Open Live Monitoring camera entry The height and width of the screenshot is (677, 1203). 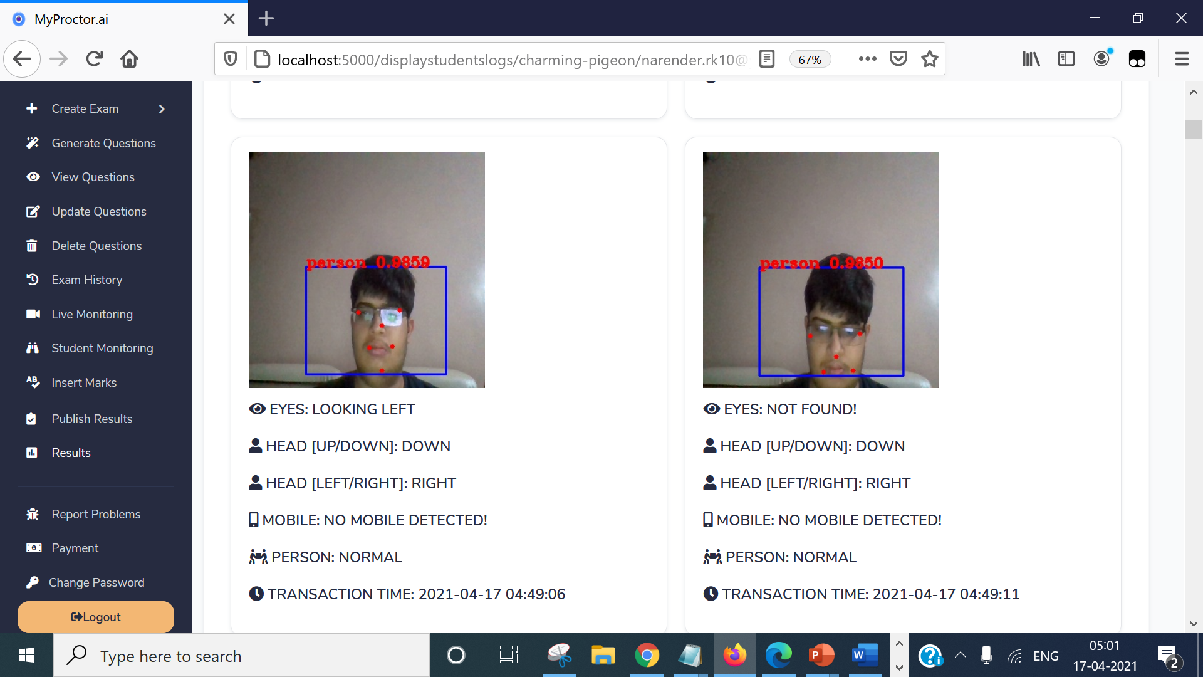[91, 314]
